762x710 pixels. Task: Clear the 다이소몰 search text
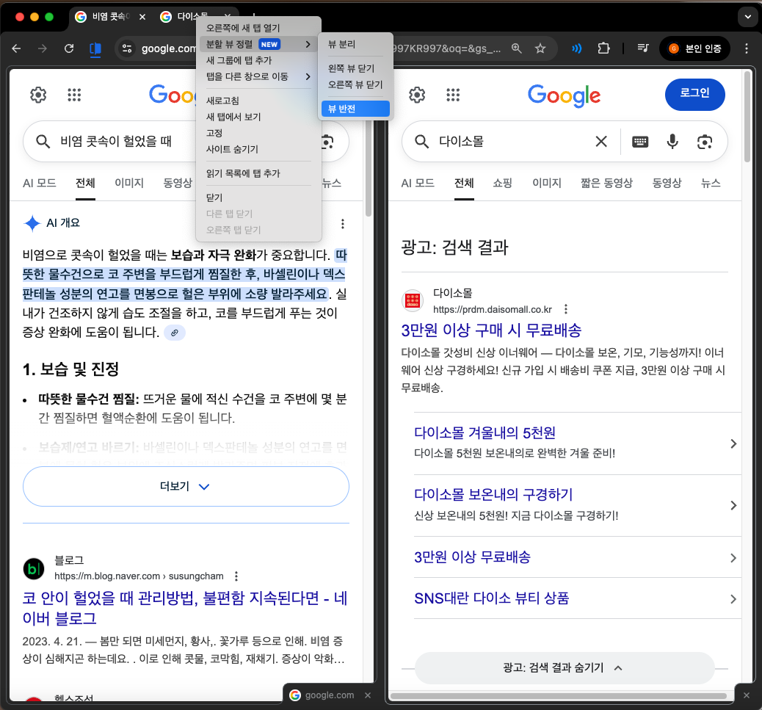[x=601, y=142]
